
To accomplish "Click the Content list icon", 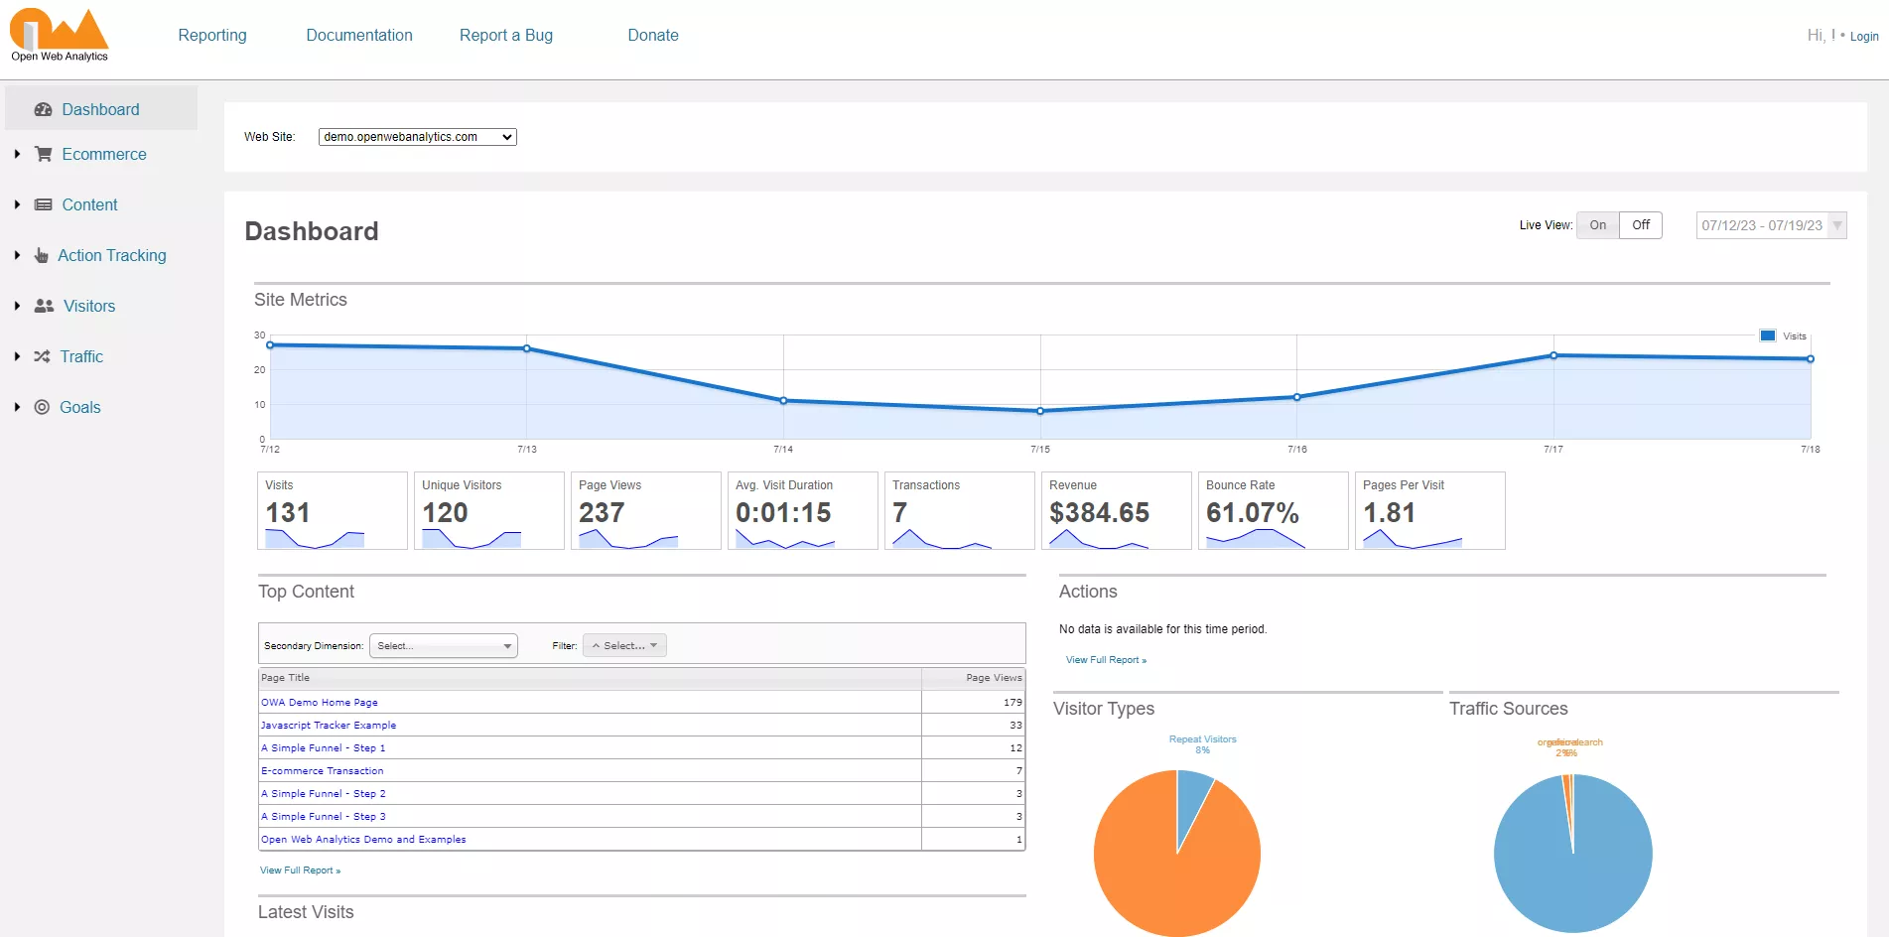I will 43,204.
